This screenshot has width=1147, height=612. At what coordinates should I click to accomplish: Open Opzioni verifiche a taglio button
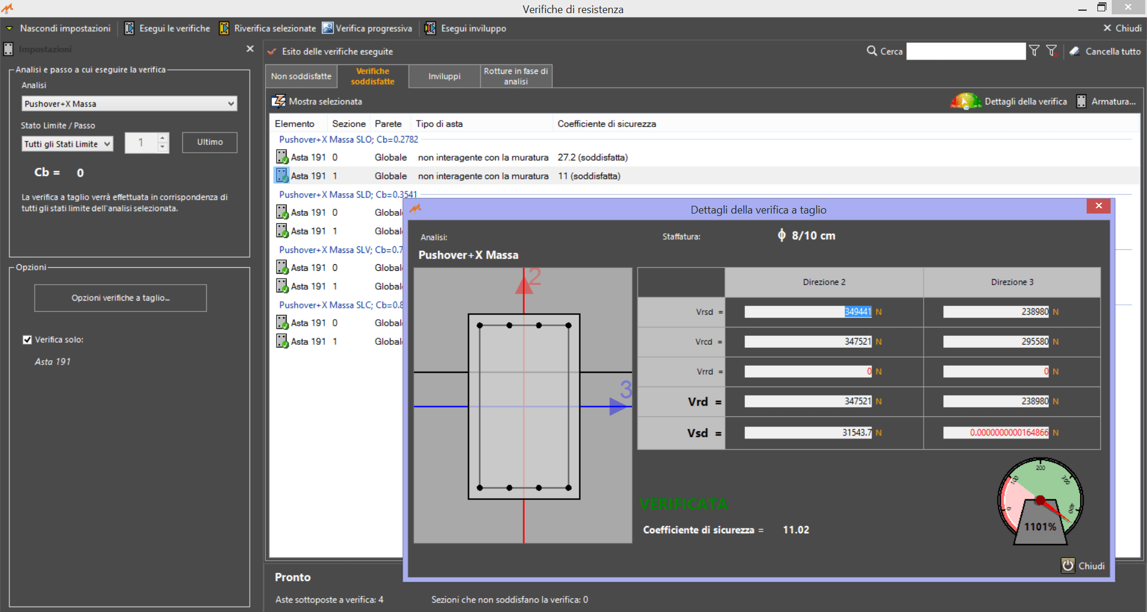121,298
